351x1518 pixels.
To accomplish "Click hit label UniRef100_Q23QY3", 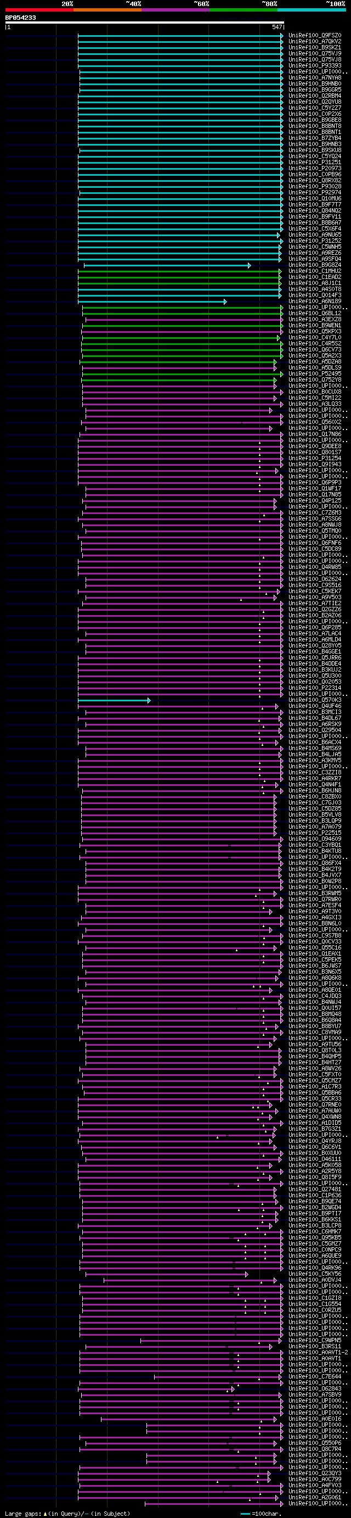I will point(314,1473).
